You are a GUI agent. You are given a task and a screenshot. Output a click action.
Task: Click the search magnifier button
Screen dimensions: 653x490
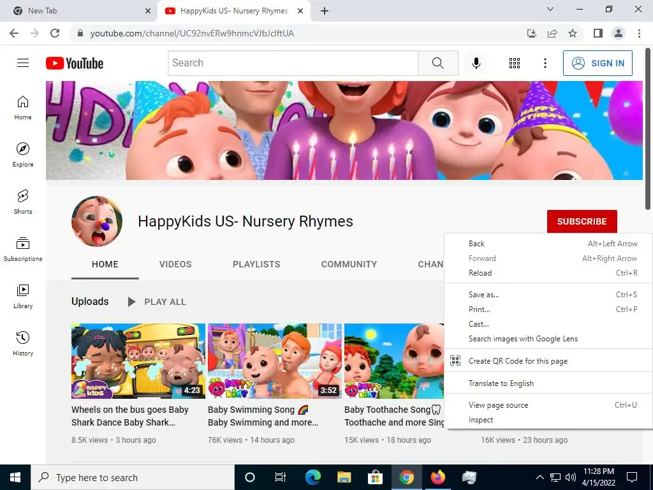pos(437,63)
